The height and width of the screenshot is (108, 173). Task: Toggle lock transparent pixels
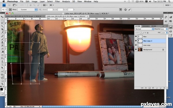pos(141,33)
